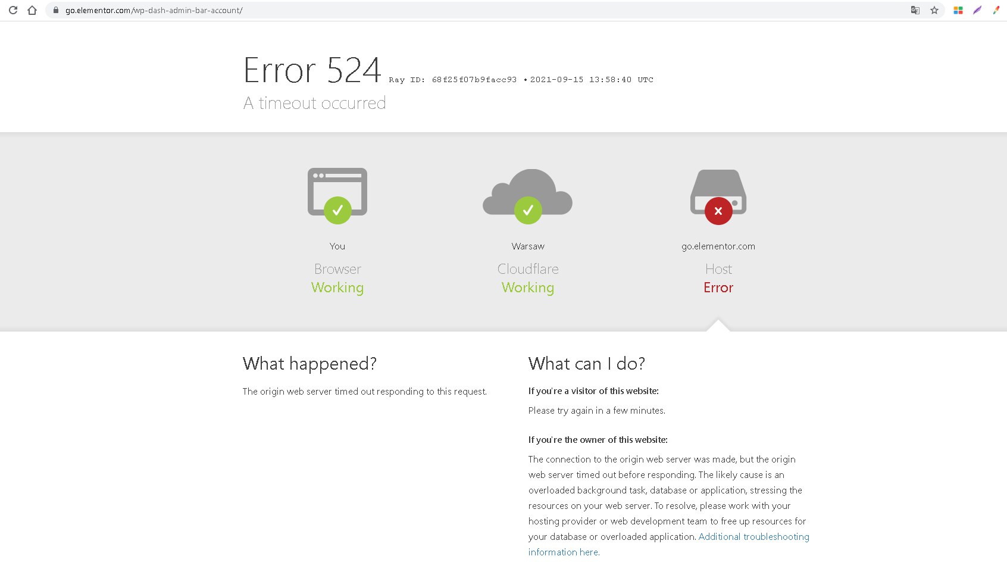Image resolution: width=1007 pixels, height=578 pixels.
Task: Open the purple feather extension icon
Action: (977, 10)
